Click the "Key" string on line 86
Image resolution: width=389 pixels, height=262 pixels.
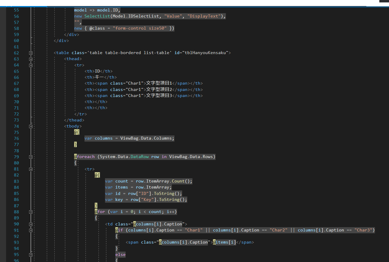click(x=147, y=200)
